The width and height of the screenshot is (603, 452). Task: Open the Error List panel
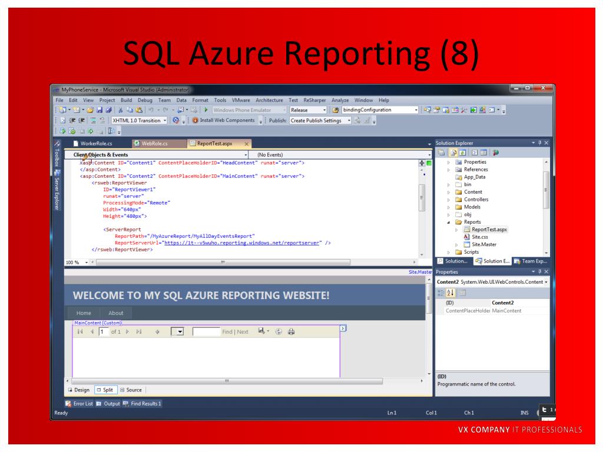click(x=79, y=404)
